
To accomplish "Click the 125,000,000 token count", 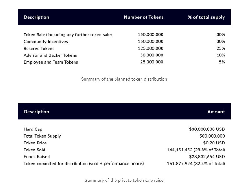I will point(151,48).
